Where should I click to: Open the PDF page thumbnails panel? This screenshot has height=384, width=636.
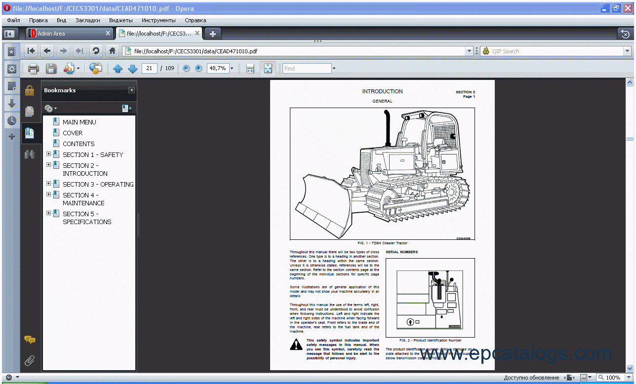pyautogui.click(x=30, y=112)
